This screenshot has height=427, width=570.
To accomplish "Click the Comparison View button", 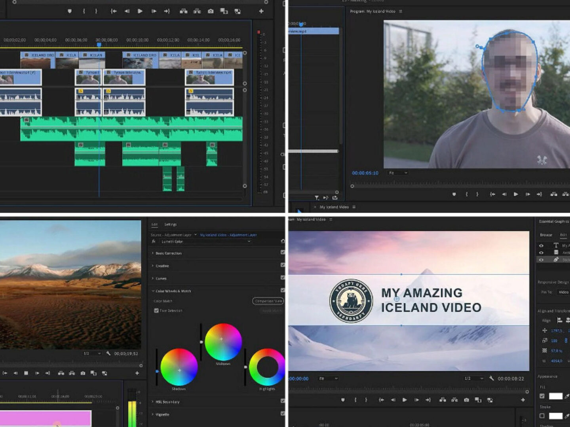I will [268, 301].
